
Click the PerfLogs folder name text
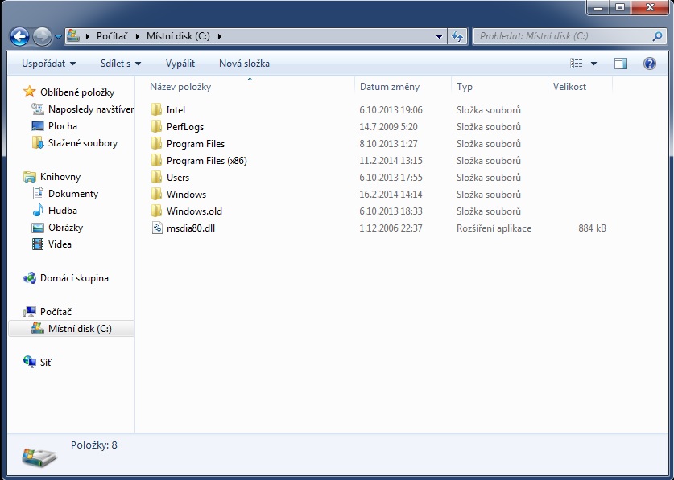tap(185, 127)
